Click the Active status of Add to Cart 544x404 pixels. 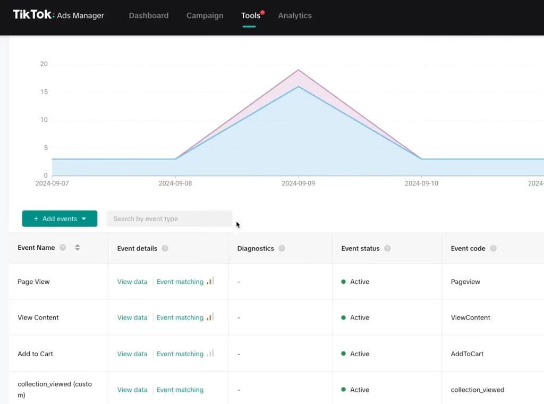point(355,353)
